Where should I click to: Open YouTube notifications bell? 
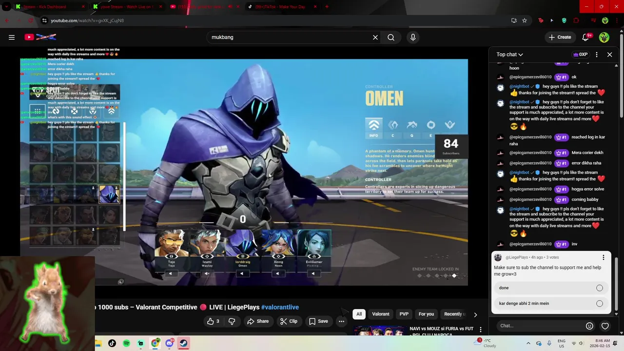click(586, 37)
